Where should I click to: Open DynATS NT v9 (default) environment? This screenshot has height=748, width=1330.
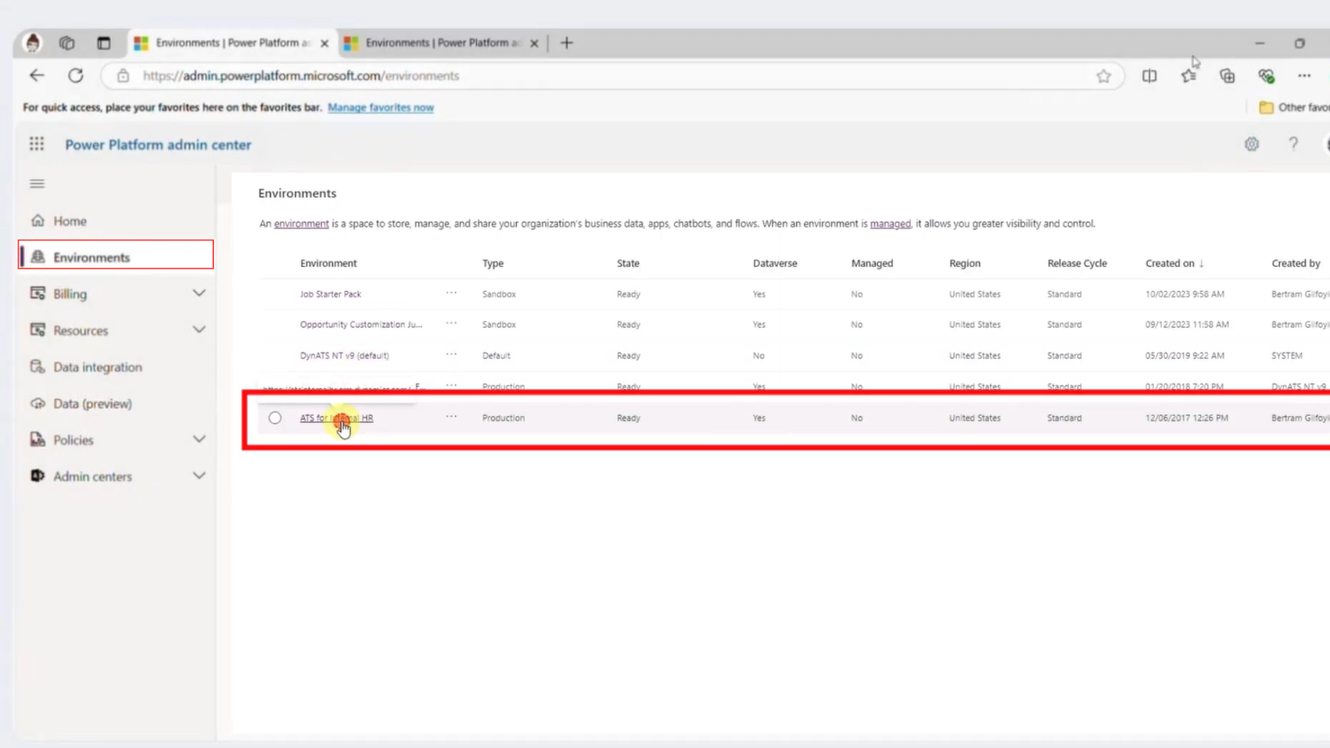(344, 355)
